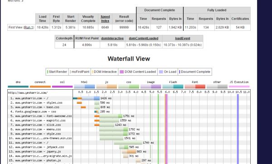Screen dimensions: 272x164
Task: Open the domContentLoaded header link
Action: [x=143, y=39]
